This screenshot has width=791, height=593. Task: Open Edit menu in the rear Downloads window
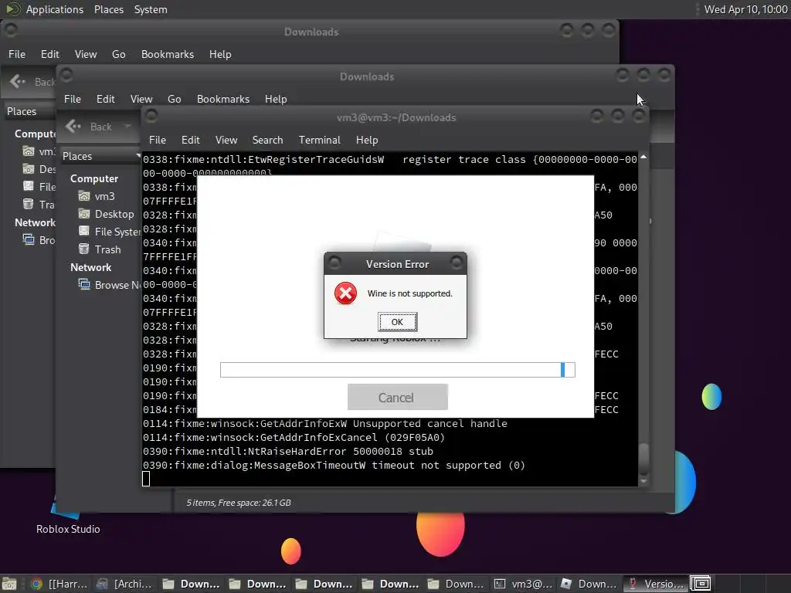pyautogui.click(x=50, y=54)
